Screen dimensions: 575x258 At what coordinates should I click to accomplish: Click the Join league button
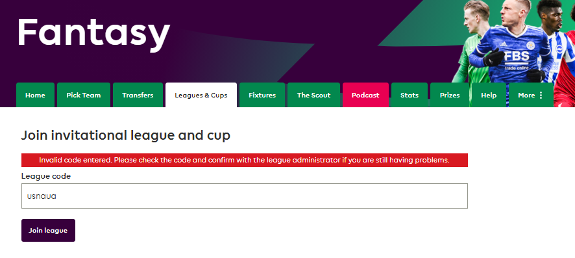48,231
